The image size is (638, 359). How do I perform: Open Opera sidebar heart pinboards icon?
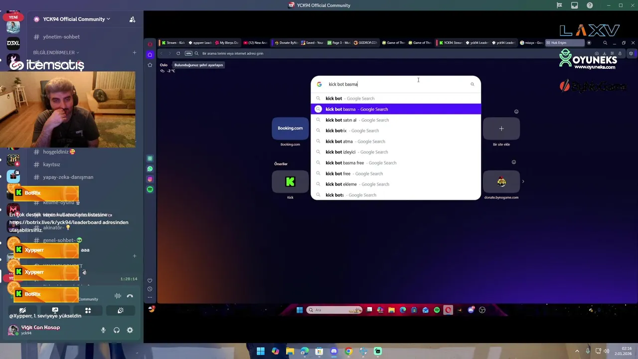(150, 280)
